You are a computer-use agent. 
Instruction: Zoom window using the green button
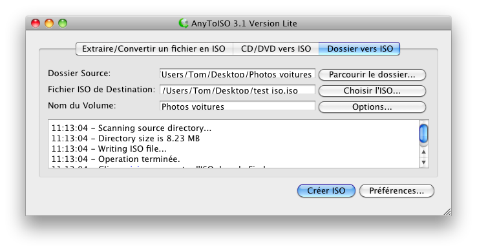coord(63,23)
